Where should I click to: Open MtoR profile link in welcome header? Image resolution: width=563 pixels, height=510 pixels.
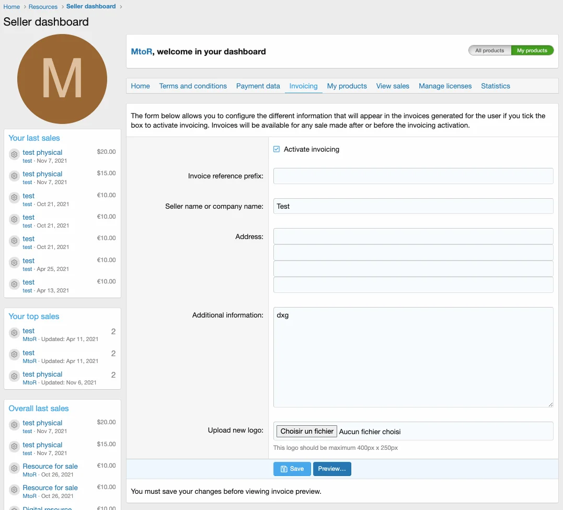[142, 51]
